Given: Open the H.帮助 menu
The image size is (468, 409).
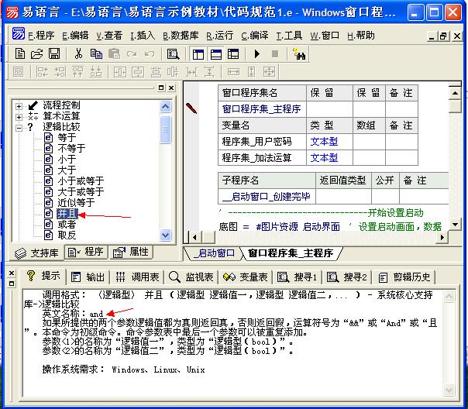Looking at the screenshot, I should point(361,36).
